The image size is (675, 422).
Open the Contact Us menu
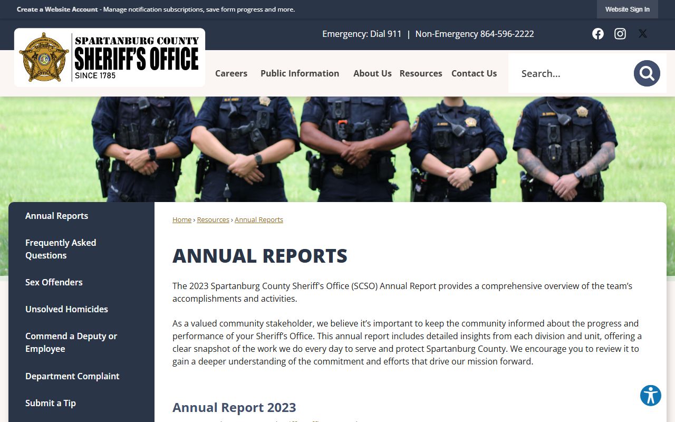[x=474, y=73]
